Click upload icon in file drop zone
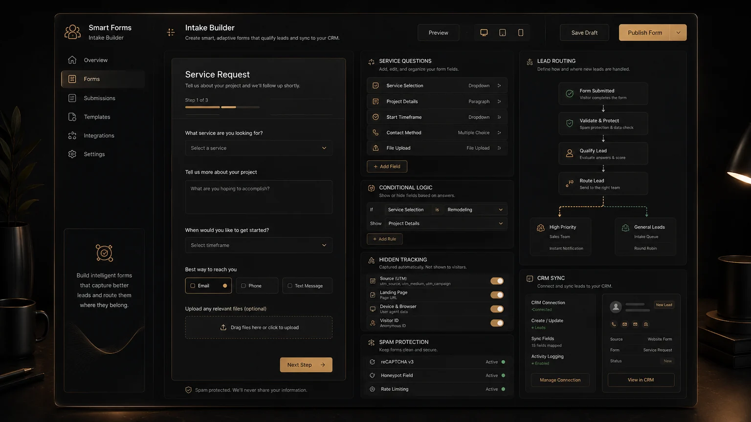 pyautogui.click(x=223, y=328)
